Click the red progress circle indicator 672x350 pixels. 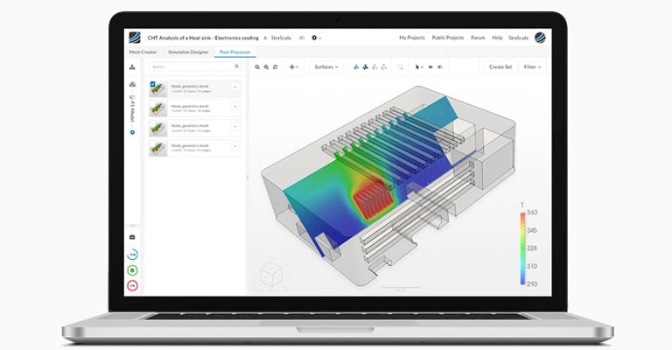coord(132,286)
